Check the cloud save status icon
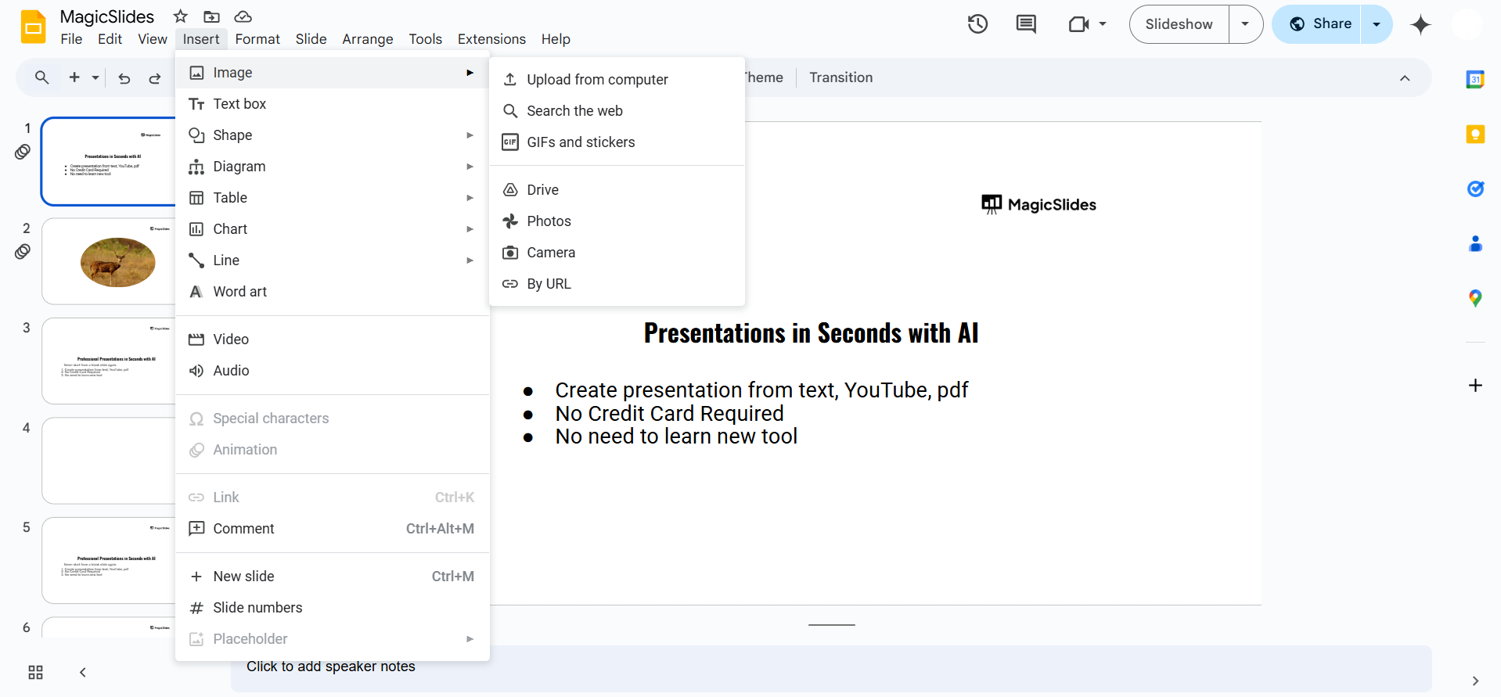 [243, 16]
